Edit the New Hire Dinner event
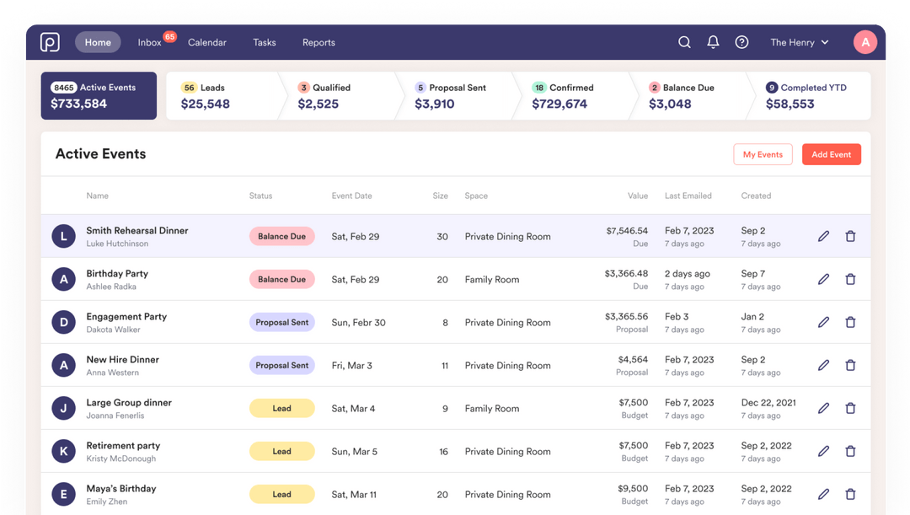The height and width of the screenshot is (515, 910). point(823,365)
